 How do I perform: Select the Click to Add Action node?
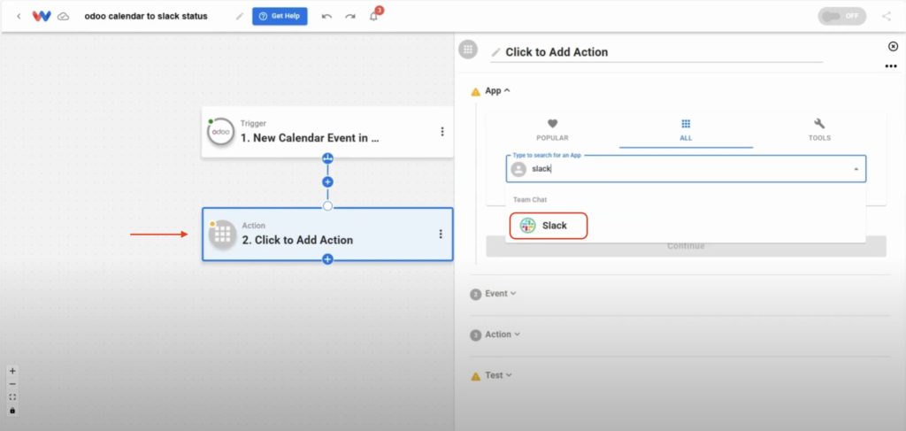pyautogui.click(x=327, y=234)
